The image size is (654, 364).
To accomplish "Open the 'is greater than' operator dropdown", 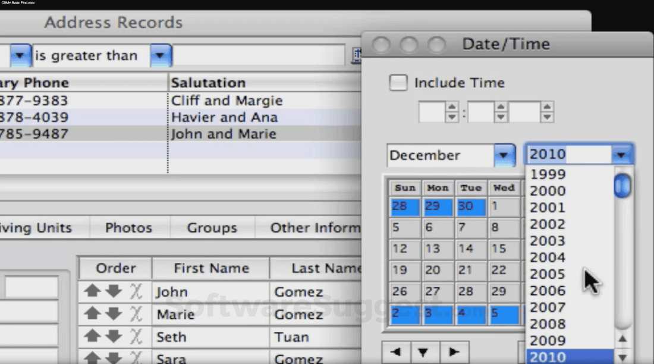I will [161, 55].
